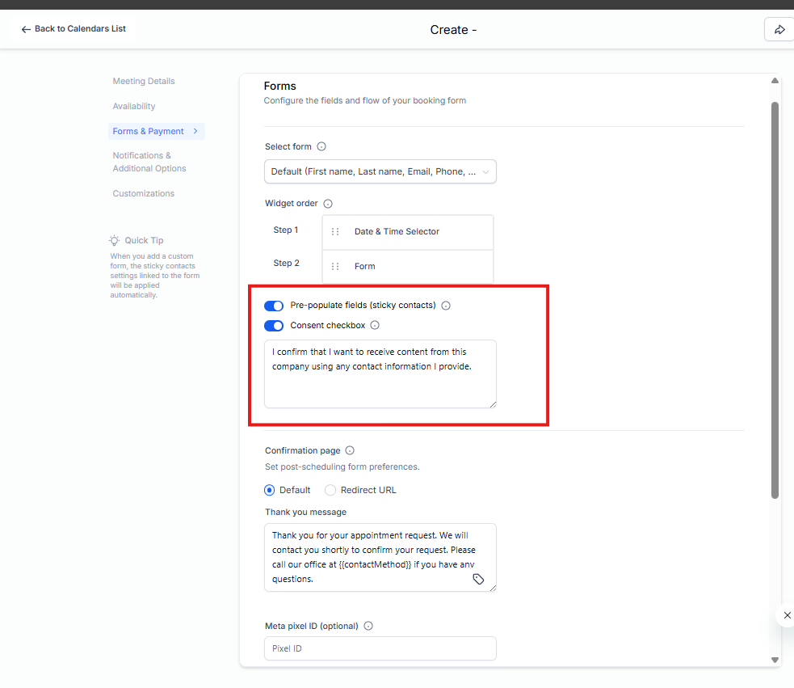Image resolution: width=794 pixels, height=688 pixels.
Task: Click the tag icon in Thank you message
Action: coord(478,579)
